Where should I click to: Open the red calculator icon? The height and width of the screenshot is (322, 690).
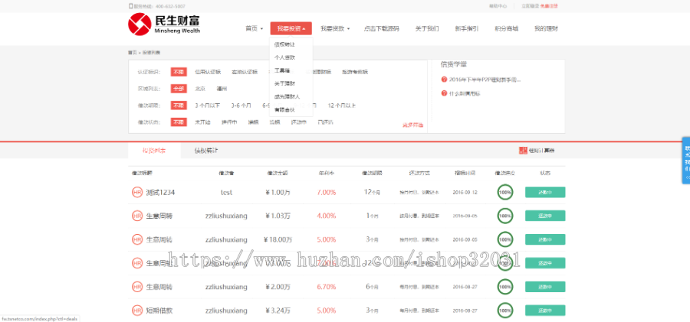523,150
